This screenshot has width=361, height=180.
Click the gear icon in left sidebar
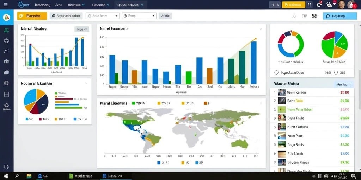pos(6,41)
